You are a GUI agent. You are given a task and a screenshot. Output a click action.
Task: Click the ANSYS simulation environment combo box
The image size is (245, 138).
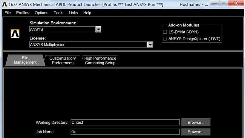tap(65, 29)
